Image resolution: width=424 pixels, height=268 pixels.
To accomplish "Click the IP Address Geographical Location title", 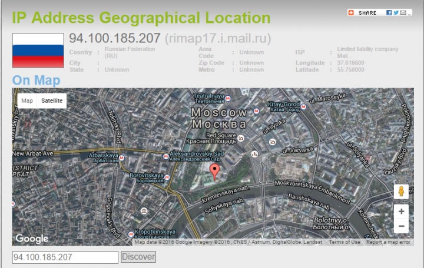I will tap(141, 18).
